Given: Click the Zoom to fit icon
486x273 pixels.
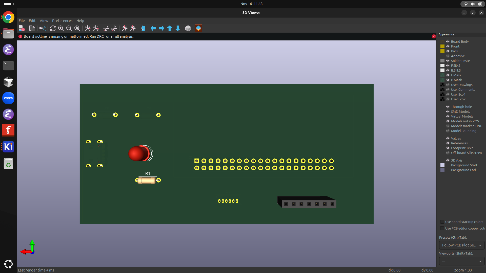Looking at the screenshot, I should [x=77, y=28].
